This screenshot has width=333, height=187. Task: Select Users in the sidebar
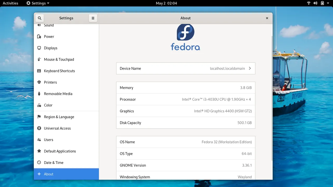coord(66,140)
